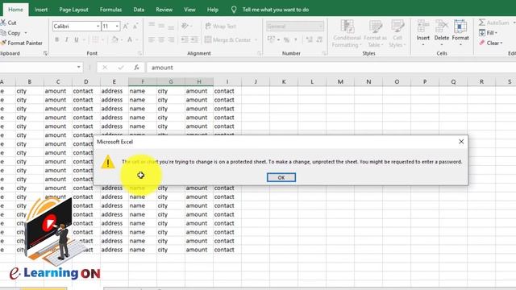Click the Comma Style icon
Image resolution: width=516 pixels, height=290 pixels.
296,39
